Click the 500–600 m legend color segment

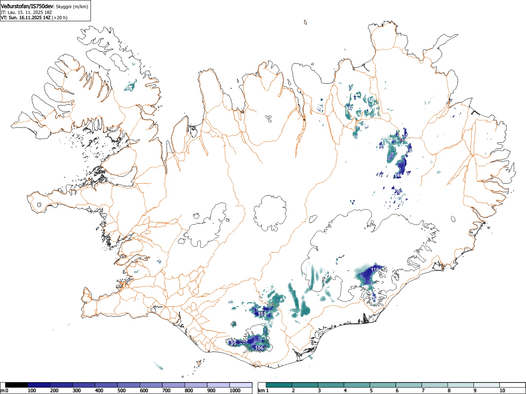129,385
